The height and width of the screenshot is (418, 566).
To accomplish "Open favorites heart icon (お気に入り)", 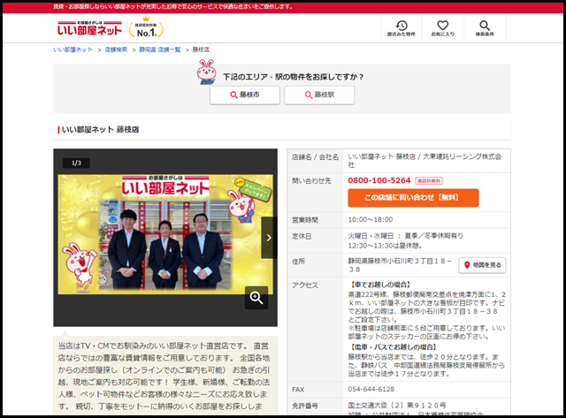I will point(442,28).
